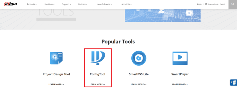Click the Login link
Viewport: 237px width, 96px height.
199,4
